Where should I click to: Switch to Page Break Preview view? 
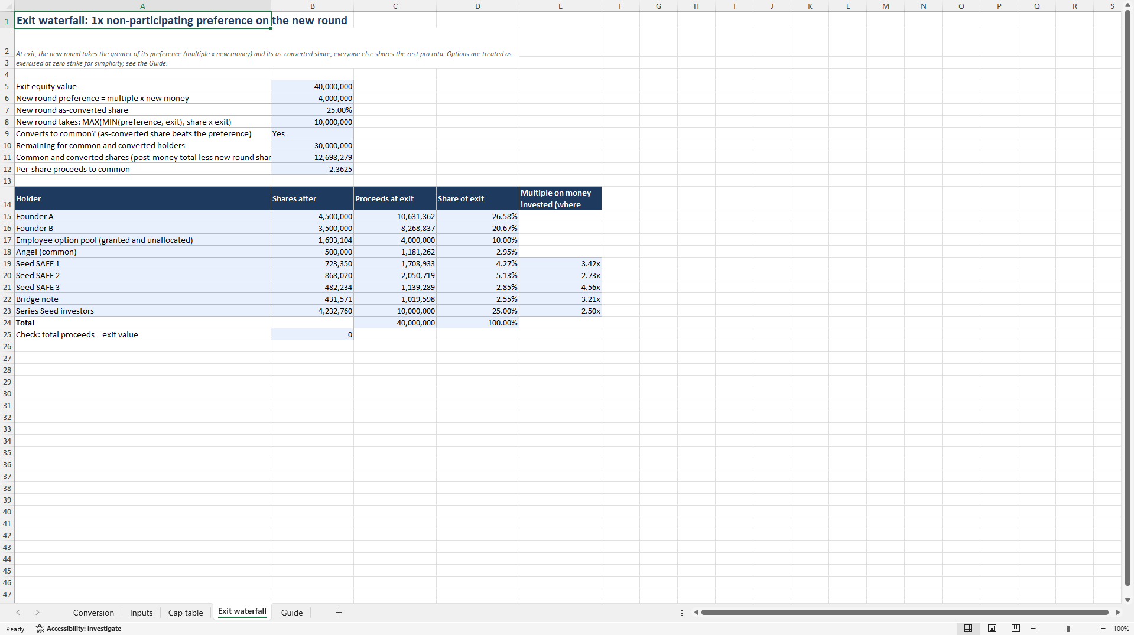[x=1016, y=629]
